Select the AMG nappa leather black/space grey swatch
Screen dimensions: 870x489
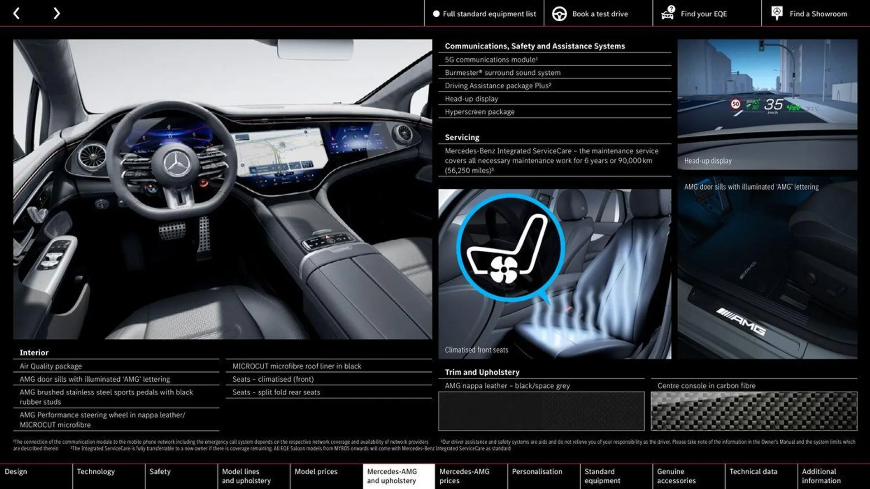point(541,411)
